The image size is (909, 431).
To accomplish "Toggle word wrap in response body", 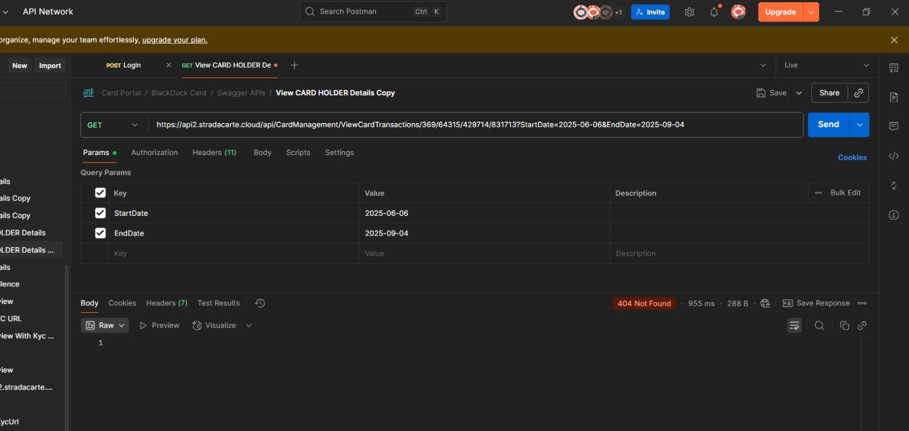I will pyautogui.click(x=794, y=325).
